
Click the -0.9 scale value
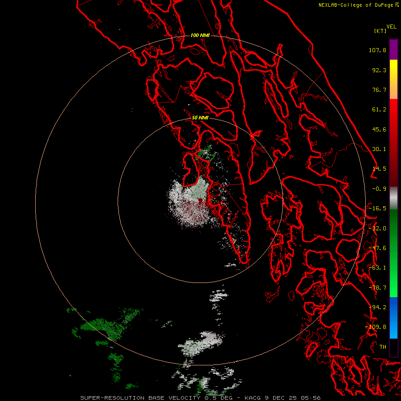tap(379, 189)
